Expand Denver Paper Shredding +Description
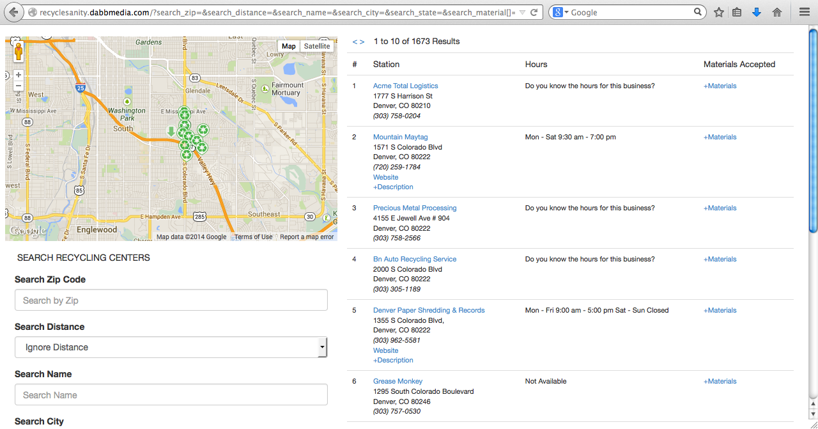818x429 pixels. tap(393, 360)
